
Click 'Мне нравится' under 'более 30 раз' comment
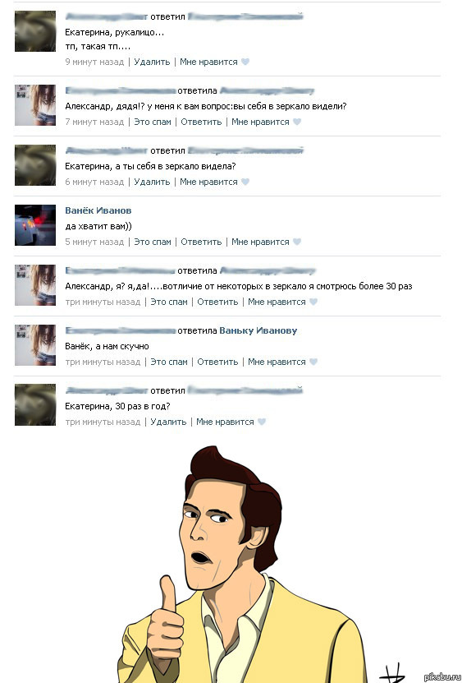(x=277, y=302)
